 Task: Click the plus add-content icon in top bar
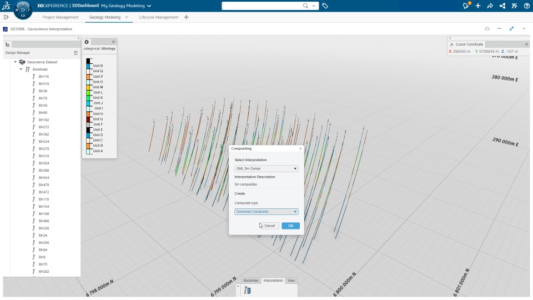(x=478, y=6)
